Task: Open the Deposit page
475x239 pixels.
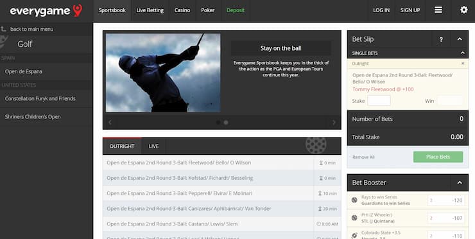Action: coord(236,10)
